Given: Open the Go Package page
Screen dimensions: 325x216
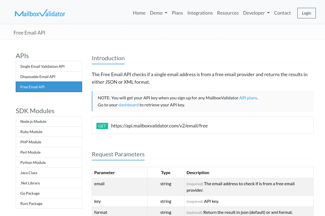Looking at the screenshot, I should click(49, 193).
